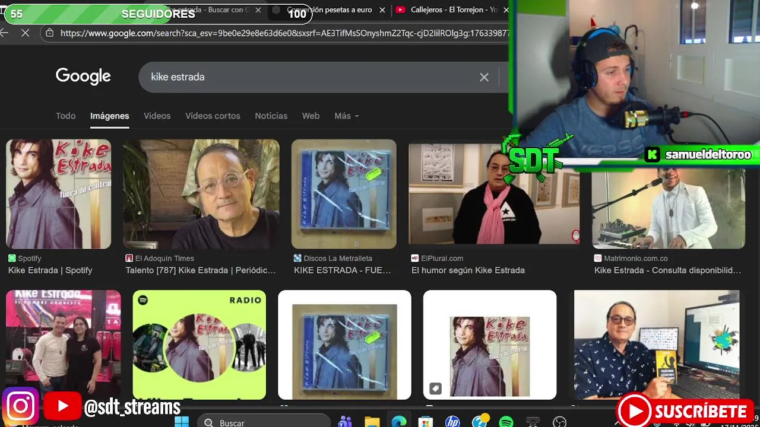Click the camera app icon in taskbar
This screenshot has width=760, height=427.
(x=533, y=422)
